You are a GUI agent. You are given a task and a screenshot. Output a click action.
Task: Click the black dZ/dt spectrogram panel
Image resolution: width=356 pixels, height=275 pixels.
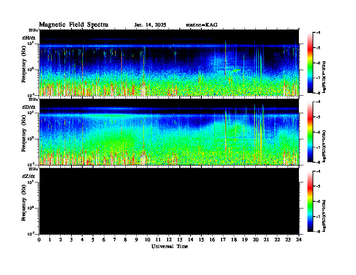click(x=169, y=201)
